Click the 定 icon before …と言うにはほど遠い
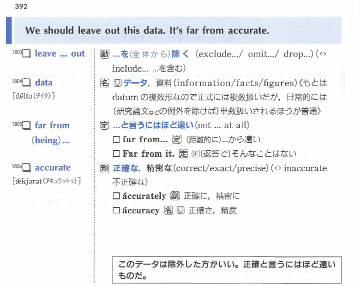360x286 pixels. pos(105,125)
